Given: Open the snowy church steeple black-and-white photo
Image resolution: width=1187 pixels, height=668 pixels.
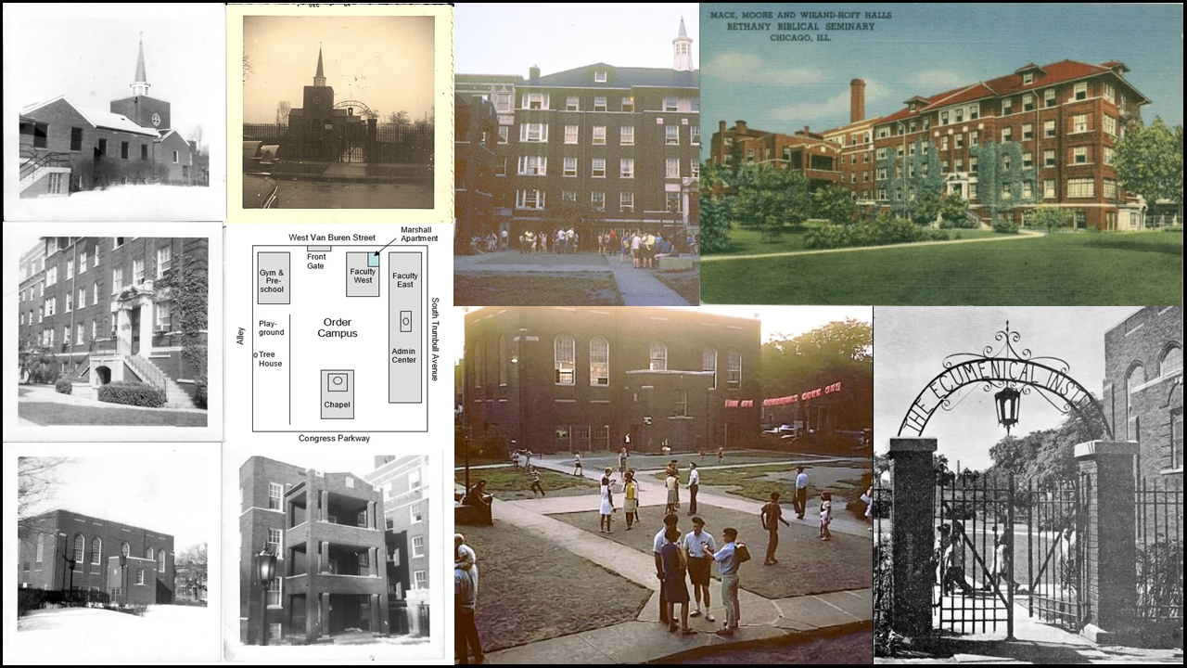Looking at the screenshot, I should 113,112.
